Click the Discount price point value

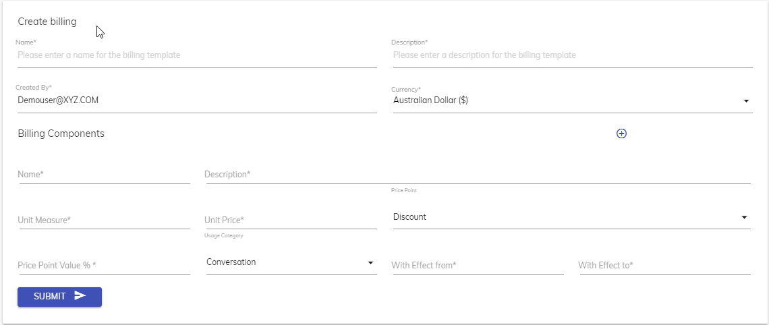coord(410,217)
